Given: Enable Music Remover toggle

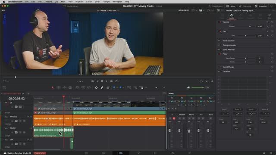Looking at the screenshot, I should (x=219, y=50).
